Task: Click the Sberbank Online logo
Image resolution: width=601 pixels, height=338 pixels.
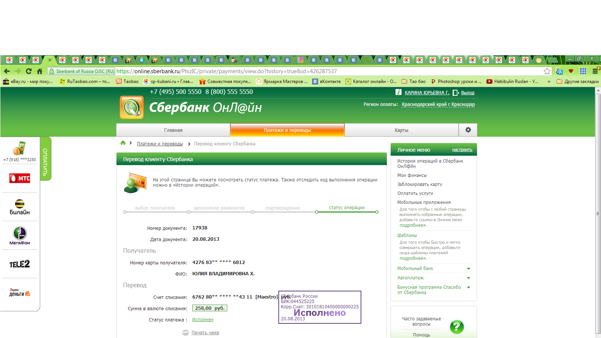Action: coord(131,107)
